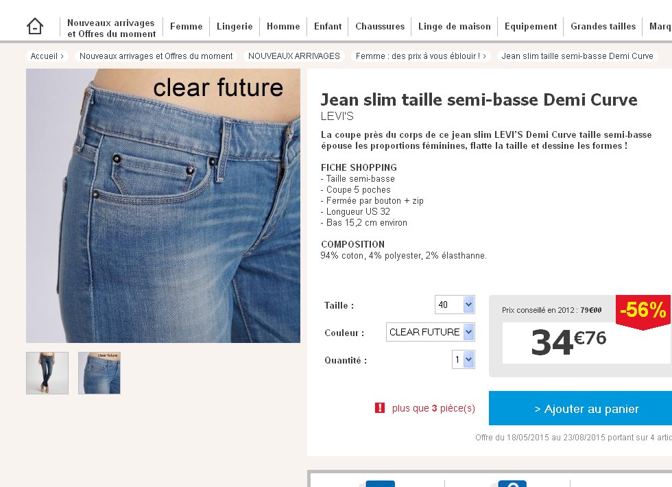Open the Grandes tailles menu
672x487 pixels.
click(603, 26)
